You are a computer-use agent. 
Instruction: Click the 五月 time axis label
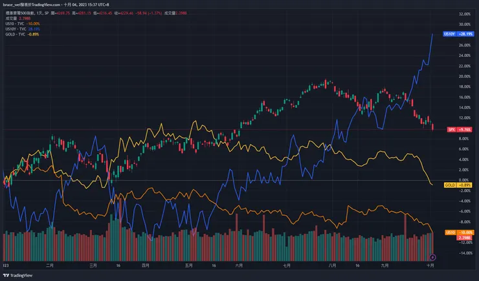point(189,265)
